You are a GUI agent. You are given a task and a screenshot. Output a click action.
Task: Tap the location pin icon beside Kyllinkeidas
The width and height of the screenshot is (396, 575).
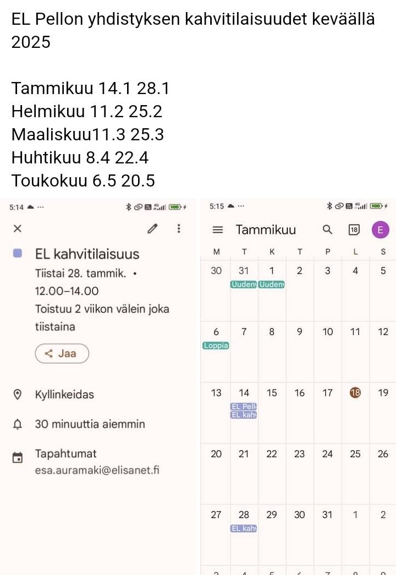click(18, 395)
